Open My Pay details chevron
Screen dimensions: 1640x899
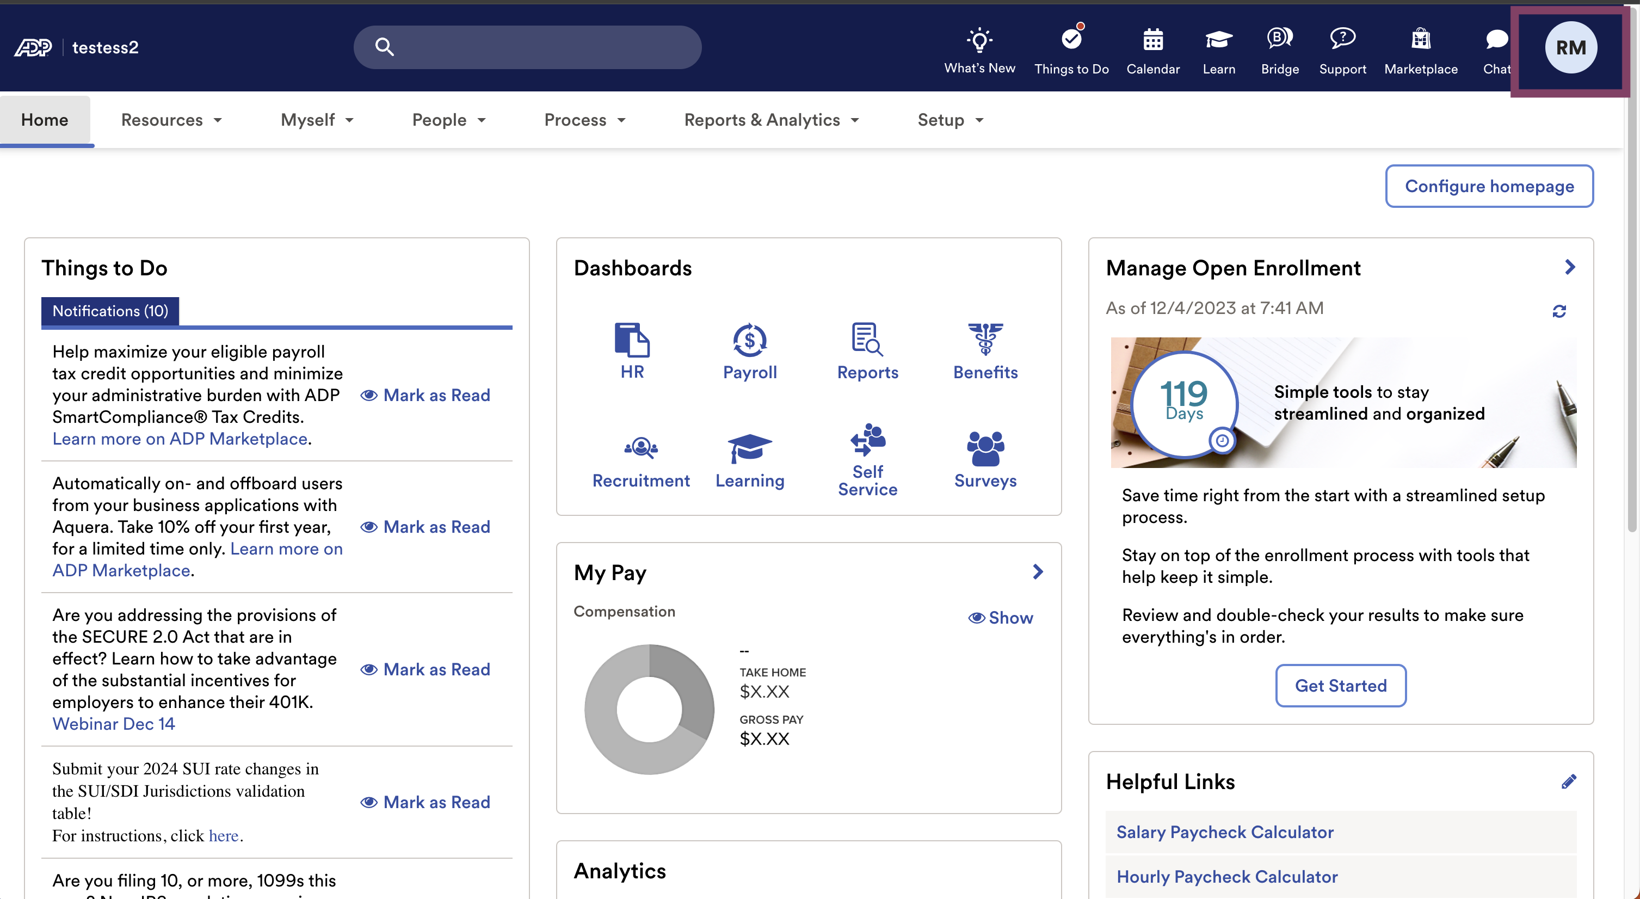[1037, 572]
